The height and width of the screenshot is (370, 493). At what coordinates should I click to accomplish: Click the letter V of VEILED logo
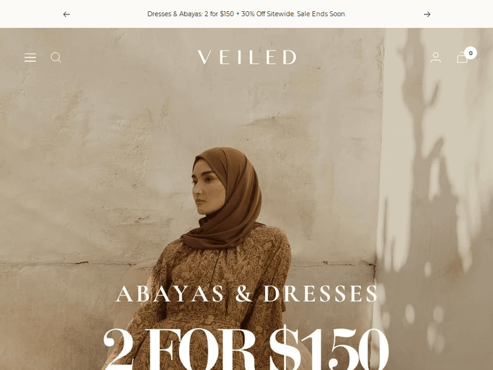tap(204, 57)
